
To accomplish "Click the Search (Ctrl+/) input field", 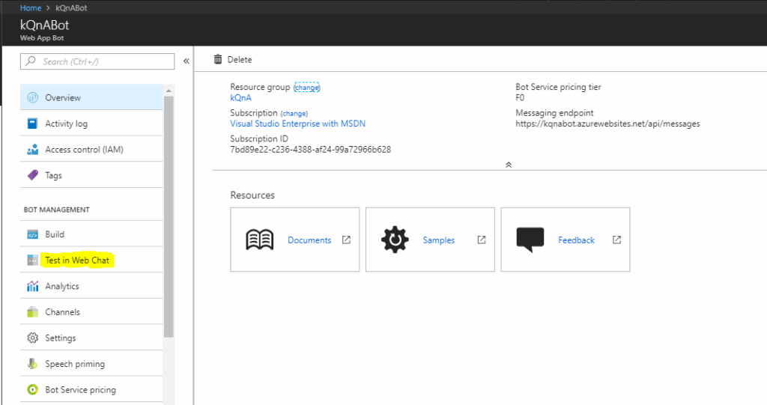I will [97, 61].
